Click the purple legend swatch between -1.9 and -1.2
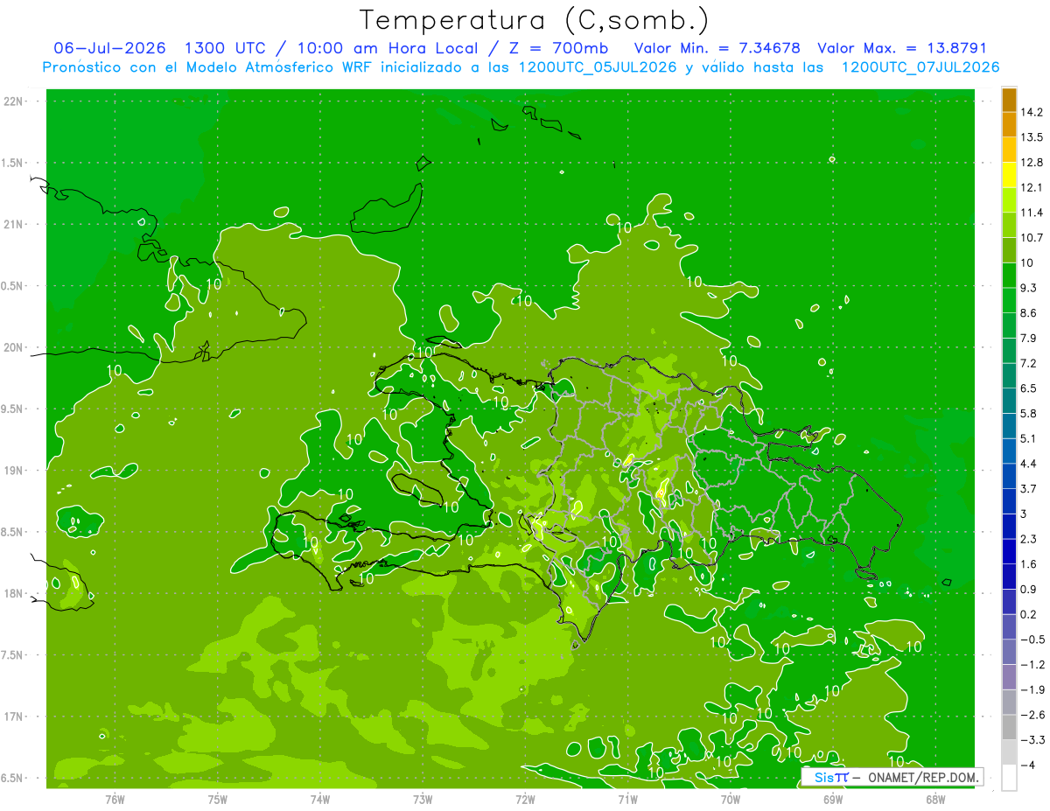Image resolution: width=1050 pixels, height=811 pixels. 1009,677
